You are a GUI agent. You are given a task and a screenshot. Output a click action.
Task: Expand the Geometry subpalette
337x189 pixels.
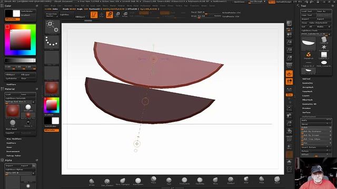(308, 83)
